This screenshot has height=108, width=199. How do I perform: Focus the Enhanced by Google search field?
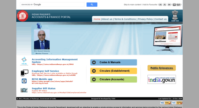click(x=52, y=5)
